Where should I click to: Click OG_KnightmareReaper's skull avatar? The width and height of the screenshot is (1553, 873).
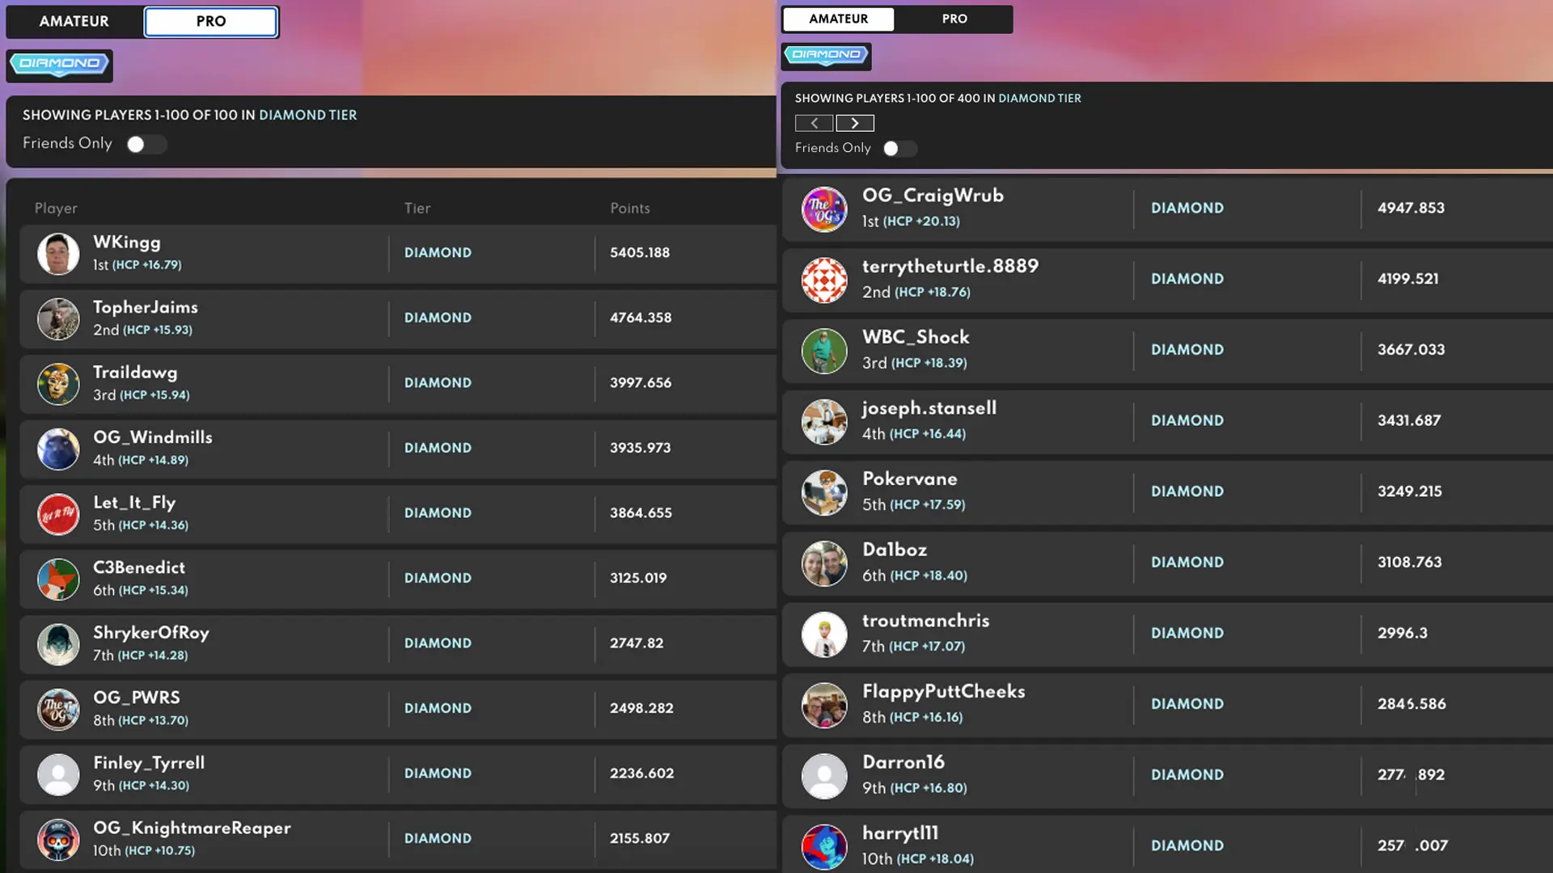coord(58,839)
